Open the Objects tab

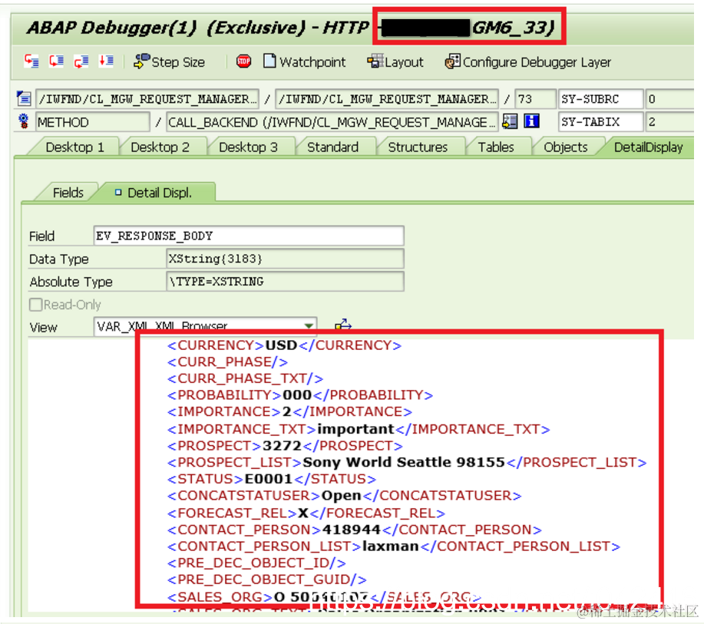pos(565,147)
